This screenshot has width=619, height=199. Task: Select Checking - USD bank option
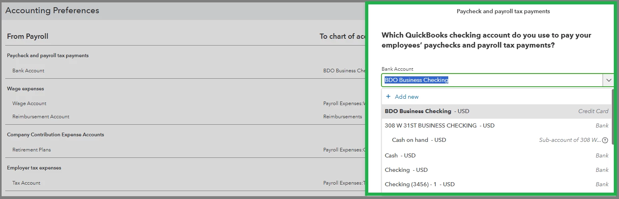[x=497, y=170]
